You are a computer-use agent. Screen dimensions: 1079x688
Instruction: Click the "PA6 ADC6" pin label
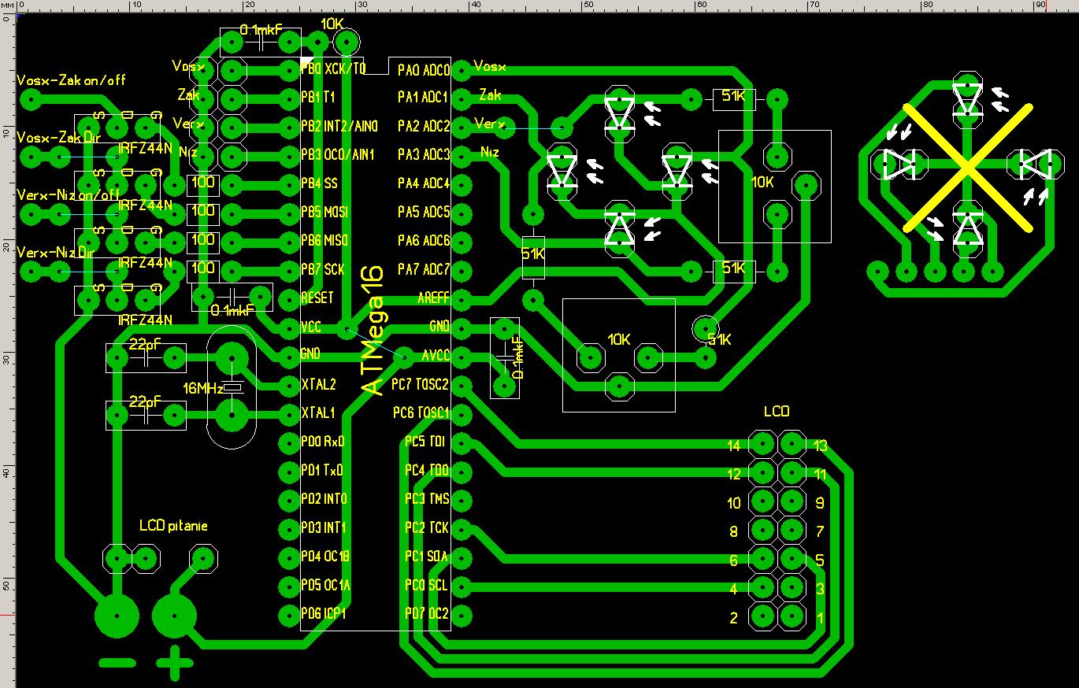coord(424,241)
